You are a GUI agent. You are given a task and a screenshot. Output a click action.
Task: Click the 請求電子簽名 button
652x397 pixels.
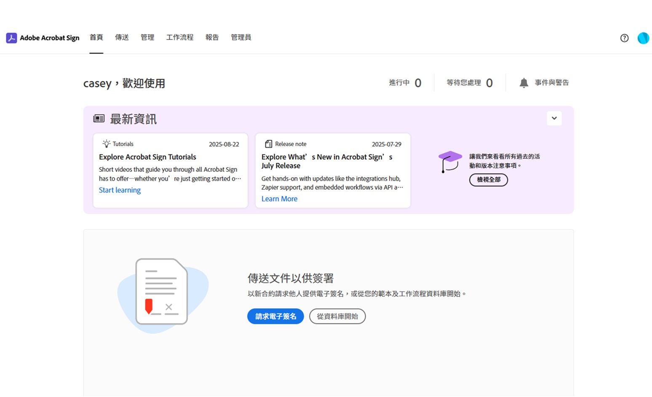[x=275, y=316]
